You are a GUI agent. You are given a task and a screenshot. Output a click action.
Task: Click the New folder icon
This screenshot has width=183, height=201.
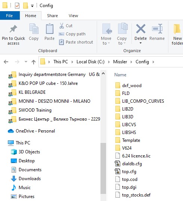click(x=177, y=29)
